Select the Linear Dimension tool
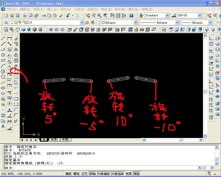 (x=10, y=38)
